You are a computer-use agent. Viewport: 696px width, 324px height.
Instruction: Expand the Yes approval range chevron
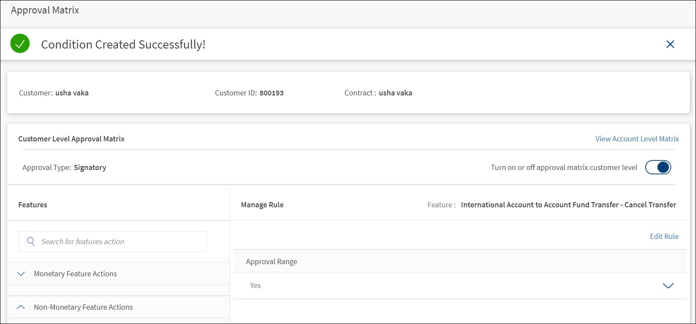click(668, 285)
